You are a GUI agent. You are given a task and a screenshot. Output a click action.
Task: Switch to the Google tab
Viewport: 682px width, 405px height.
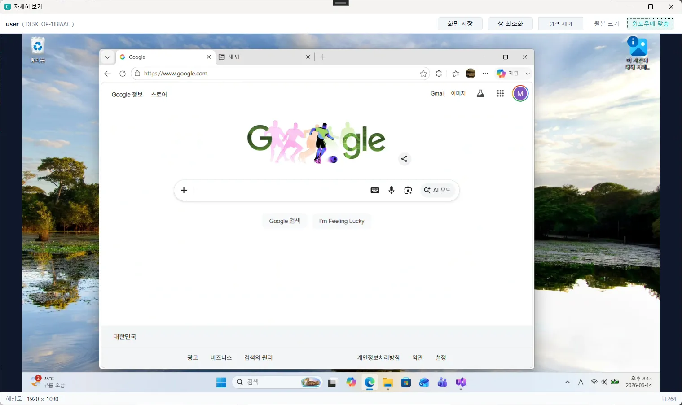click(x=165, y=57)
